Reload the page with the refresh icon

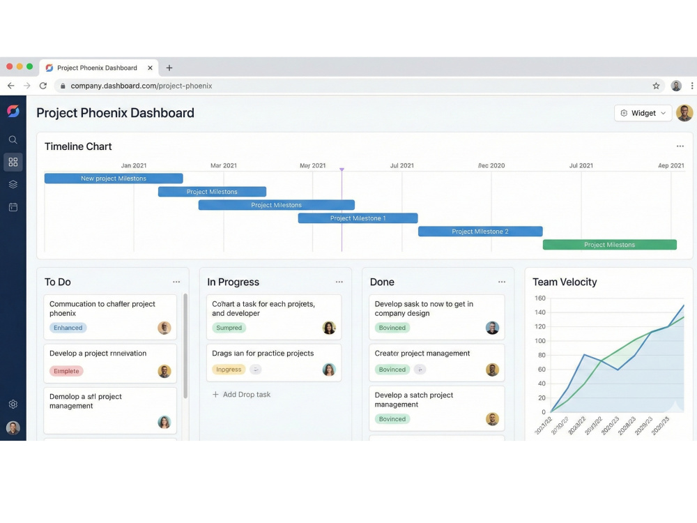click(x=43, y=86)
